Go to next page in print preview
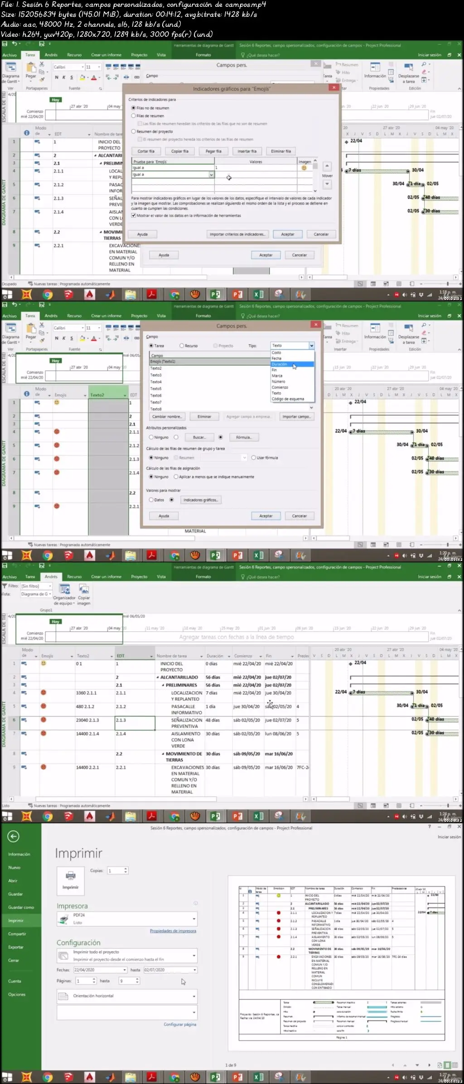The width and height of the screenshot is (464, 1084). 429,1065
